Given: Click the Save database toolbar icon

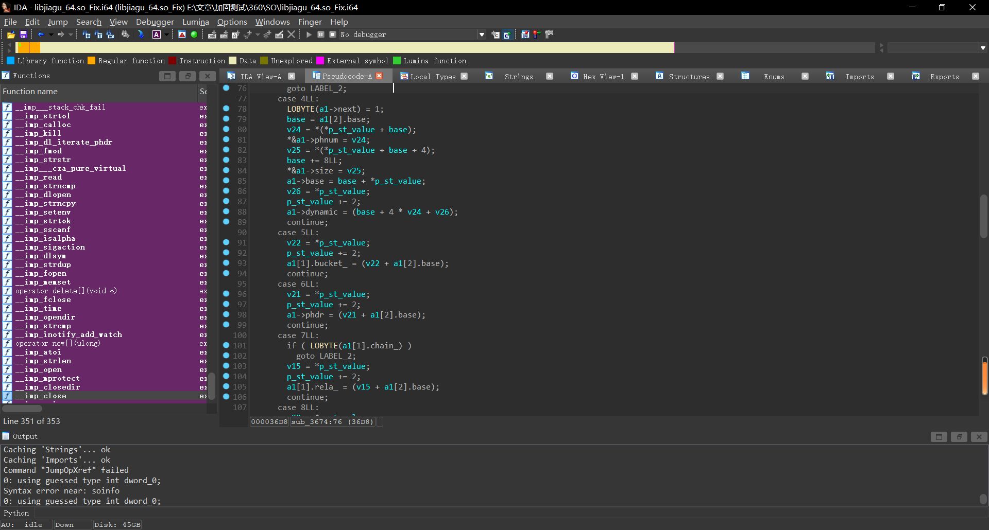Looking at the screenshot, I should pos(23,34).
